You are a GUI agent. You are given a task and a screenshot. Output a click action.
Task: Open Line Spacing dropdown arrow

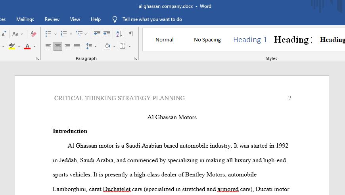[96, 46]
